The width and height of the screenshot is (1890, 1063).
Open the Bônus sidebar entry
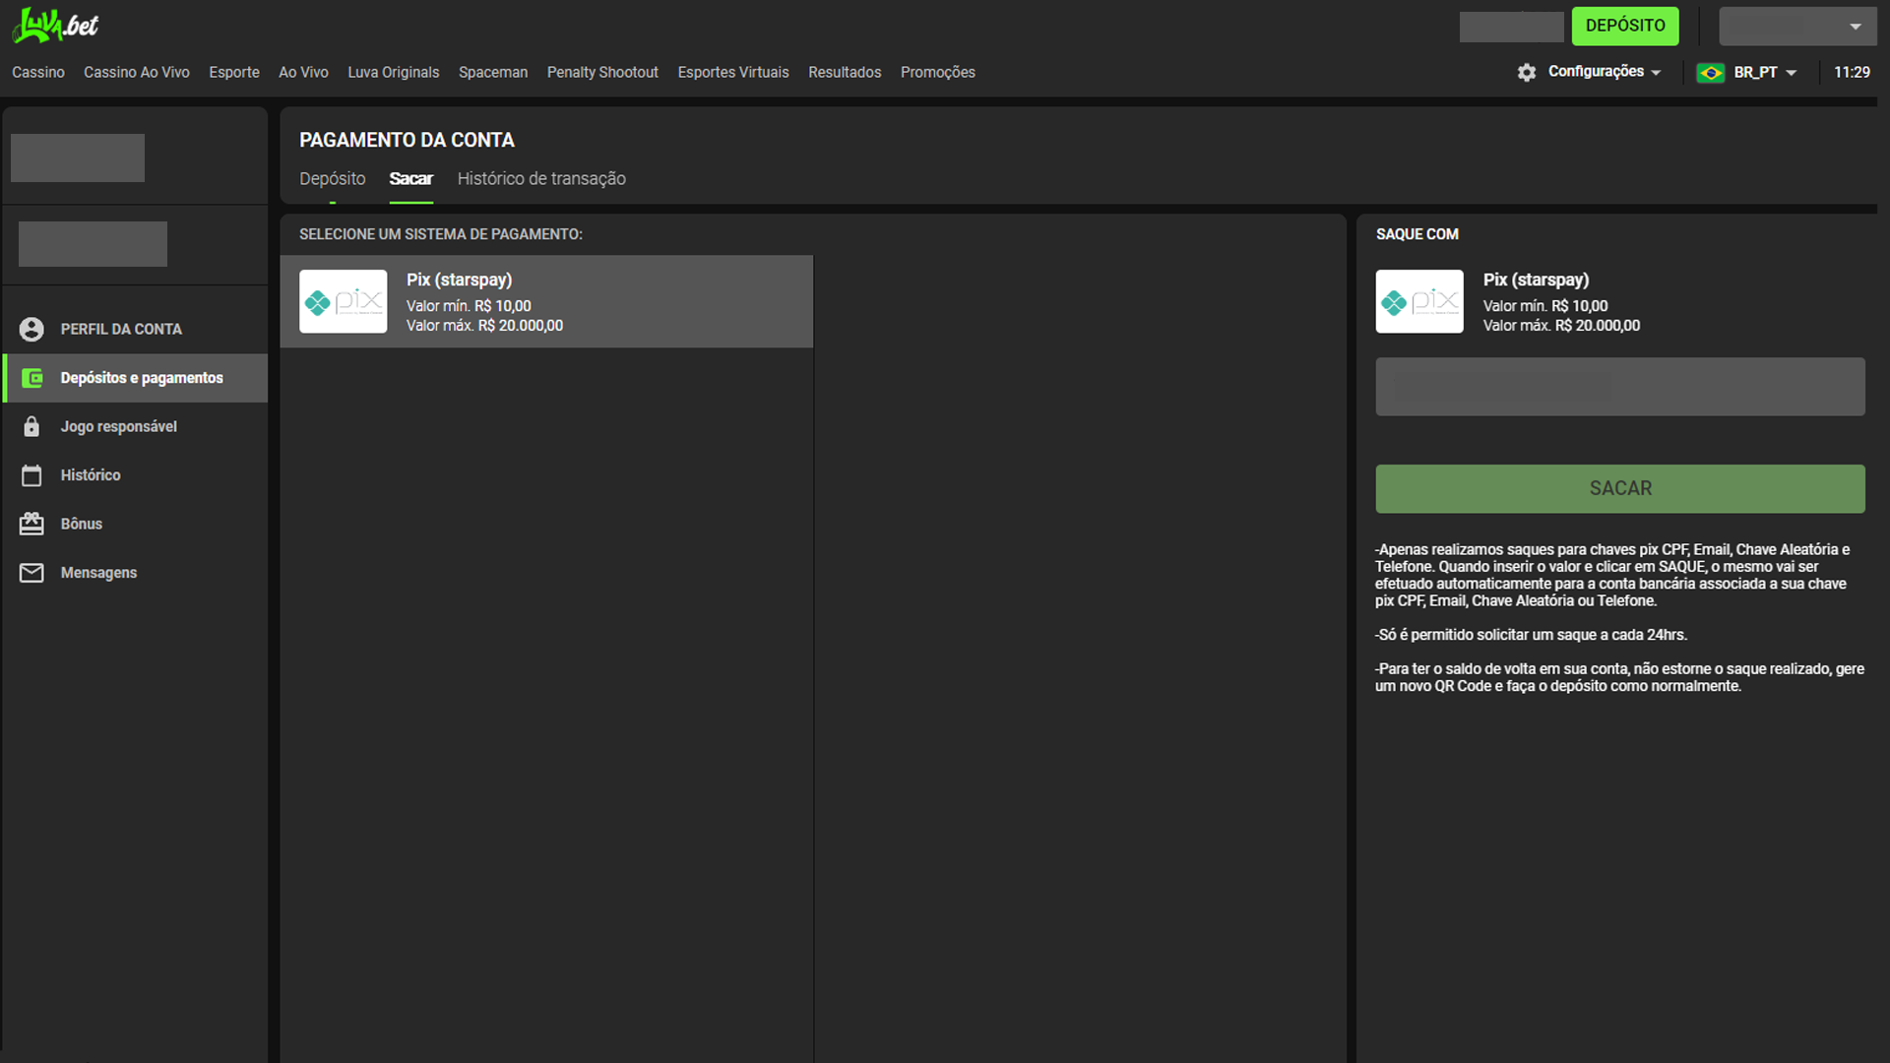pyautogui.click(x=135, y=524)
